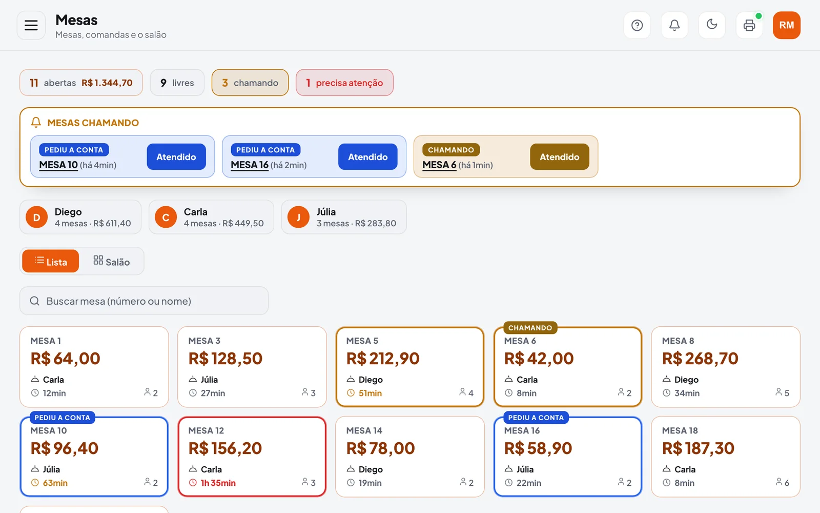Filter tables by waiter Júlia
This screenshot has width=820, height=513.
tap(344, 217)
